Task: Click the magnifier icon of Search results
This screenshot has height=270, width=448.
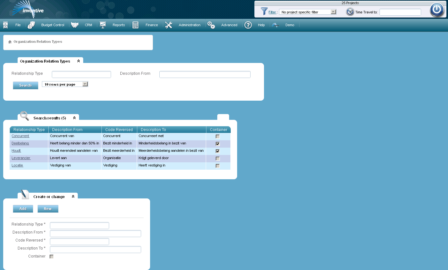Action: (24, 116)
